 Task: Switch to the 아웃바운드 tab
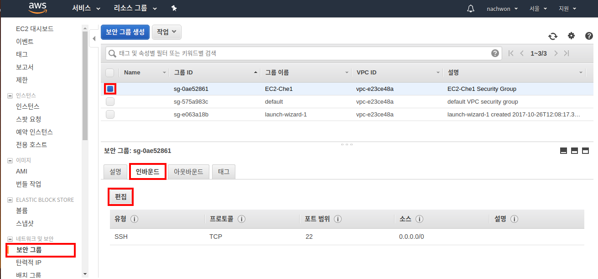(x=188, y=172)
